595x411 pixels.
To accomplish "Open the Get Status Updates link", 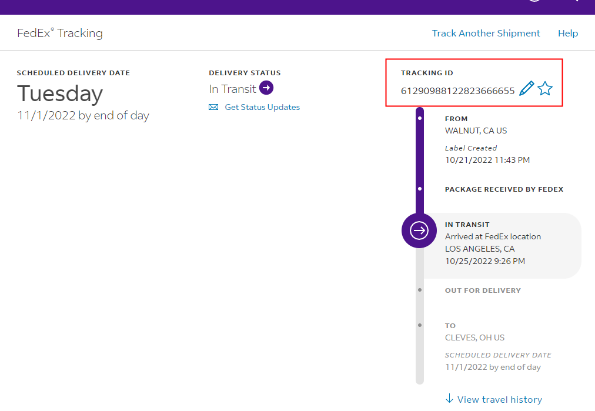I will coord(262,108).
